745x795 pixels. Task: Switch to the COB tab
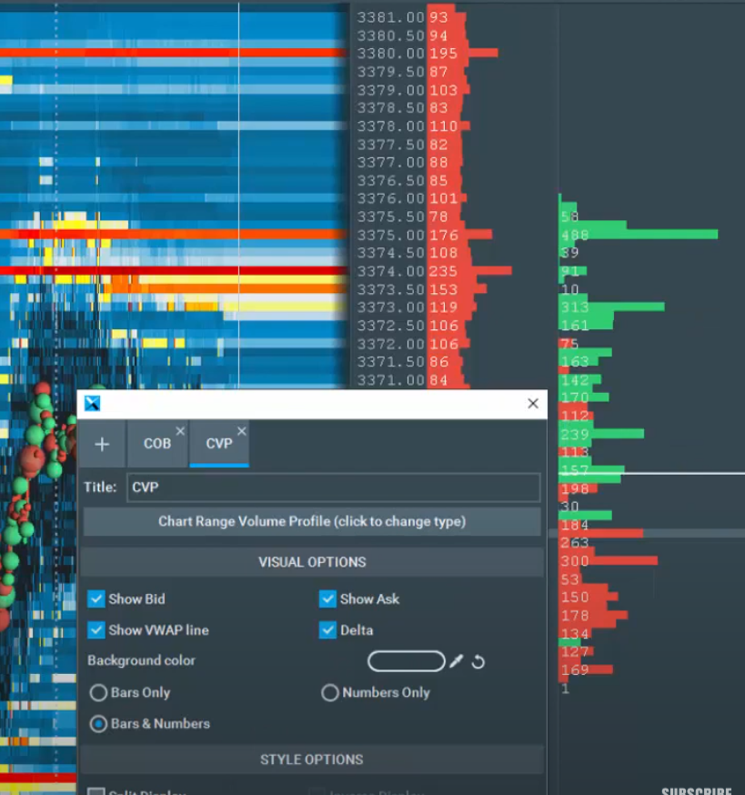(x=156, y=444)
